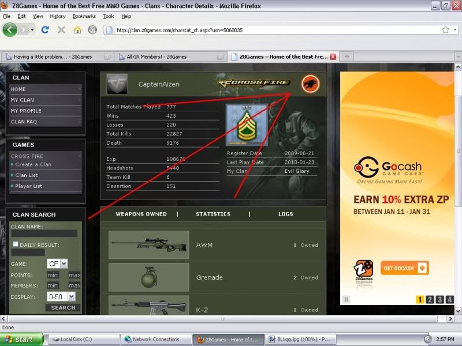Image resolution: width=462 pixels, height=346 pixels.
Task: Open the back-history dropdown arrow
Action: tap(32, 29)
